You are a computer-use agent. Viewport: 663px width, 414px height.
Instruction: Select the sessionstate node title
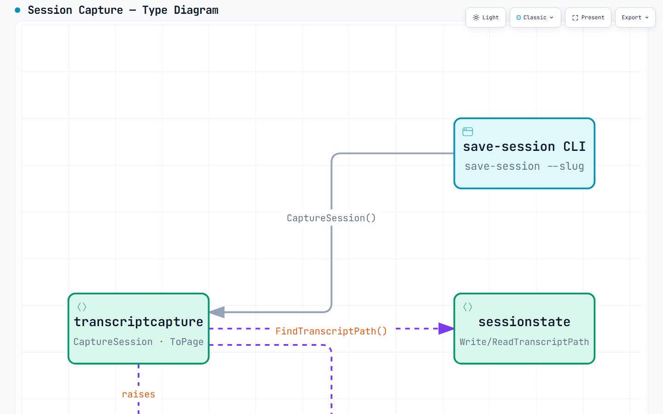[x=524, y=322]
